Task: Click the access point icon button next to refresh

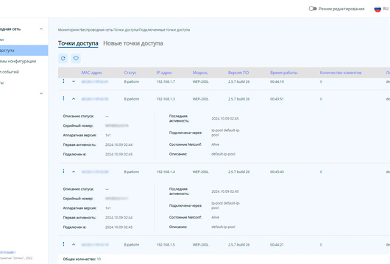Action: tap(76, 59)
